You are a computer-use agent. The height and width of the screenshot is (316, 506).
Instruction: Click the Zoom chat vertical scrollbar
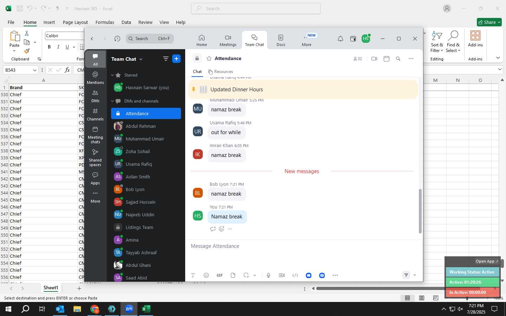pos(420,211)
